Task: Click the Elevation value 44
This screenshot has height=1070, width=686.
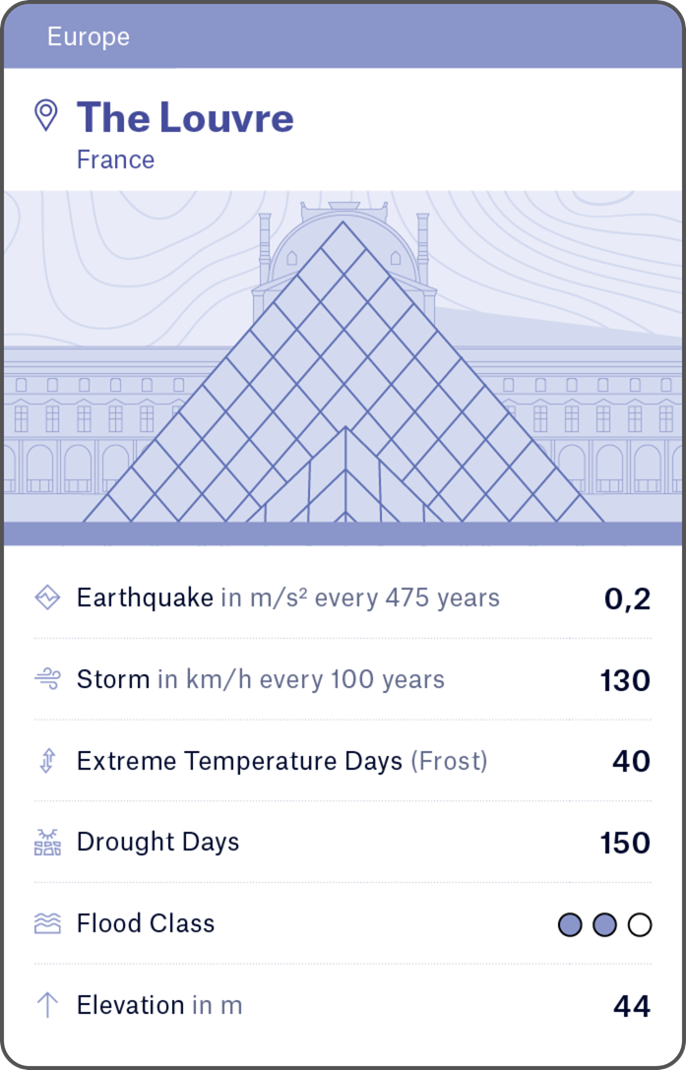Action: [631, 1006]
